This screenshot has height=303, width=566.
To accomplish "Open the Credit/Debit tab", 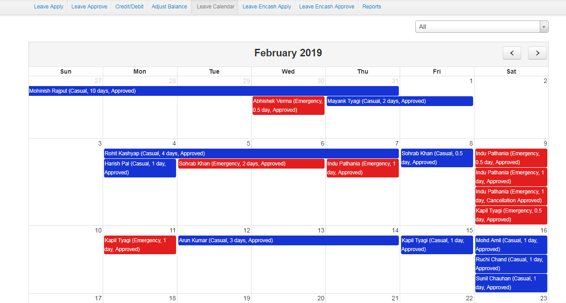I will point(129,7).
